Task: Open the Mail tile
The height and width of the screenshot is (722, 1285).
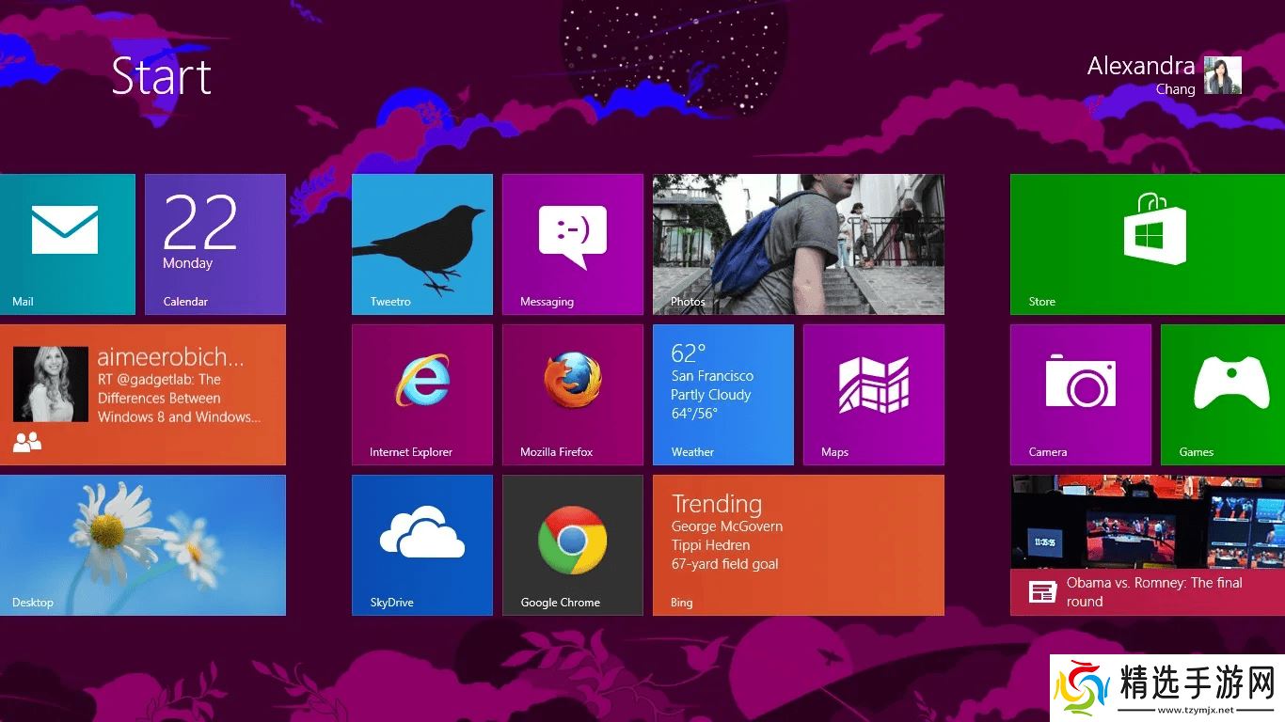Action: click(x=67, y=243)
